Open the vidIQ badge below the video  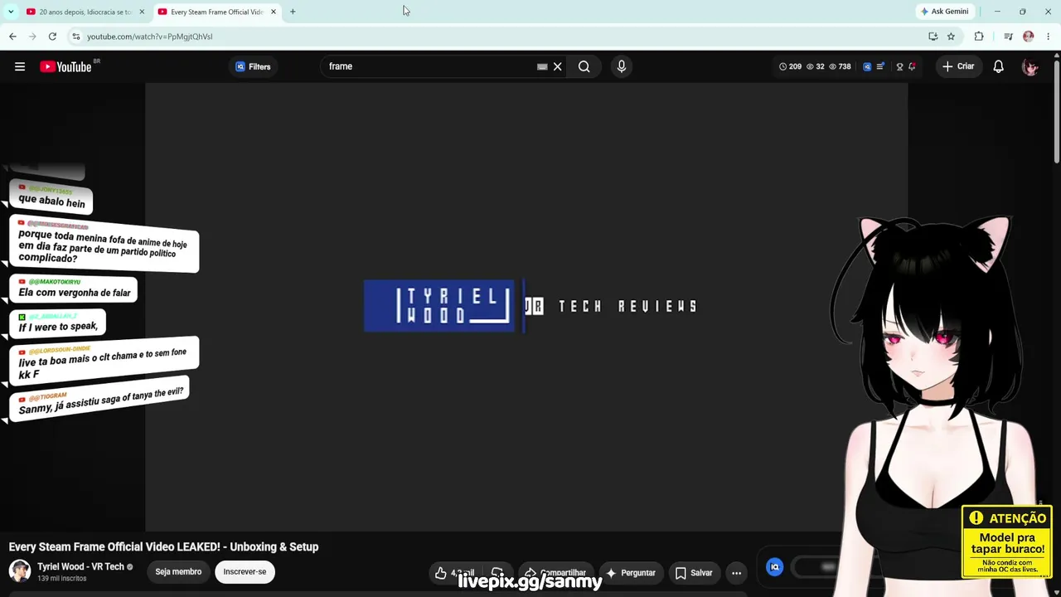pos(774,567)
